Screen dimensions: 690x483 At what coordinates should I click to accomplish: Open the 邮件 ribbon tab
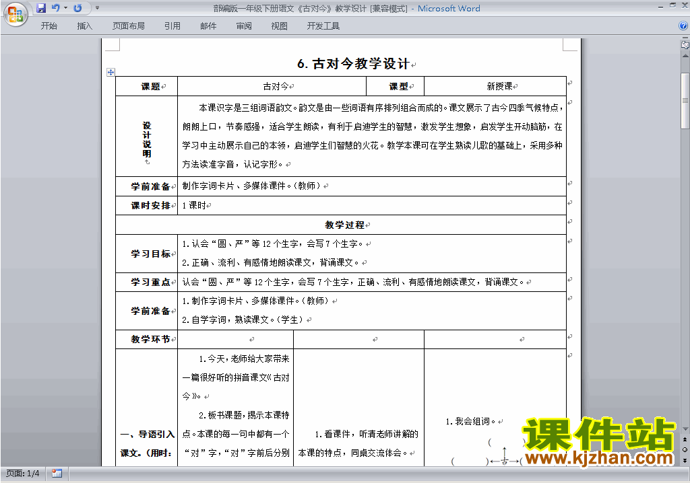click(x=208, y=26)
